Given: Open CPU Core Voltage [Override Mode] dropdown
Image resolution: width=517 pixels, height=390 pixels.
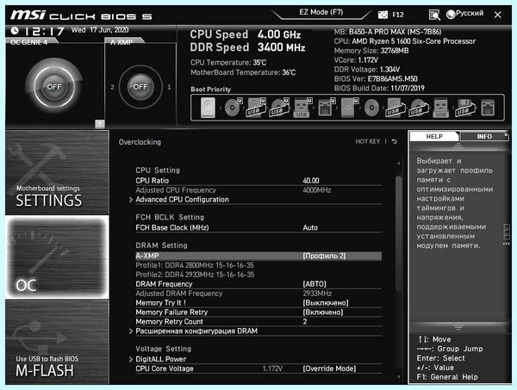Looking at the screenshot, I should (x=329, y=368).
